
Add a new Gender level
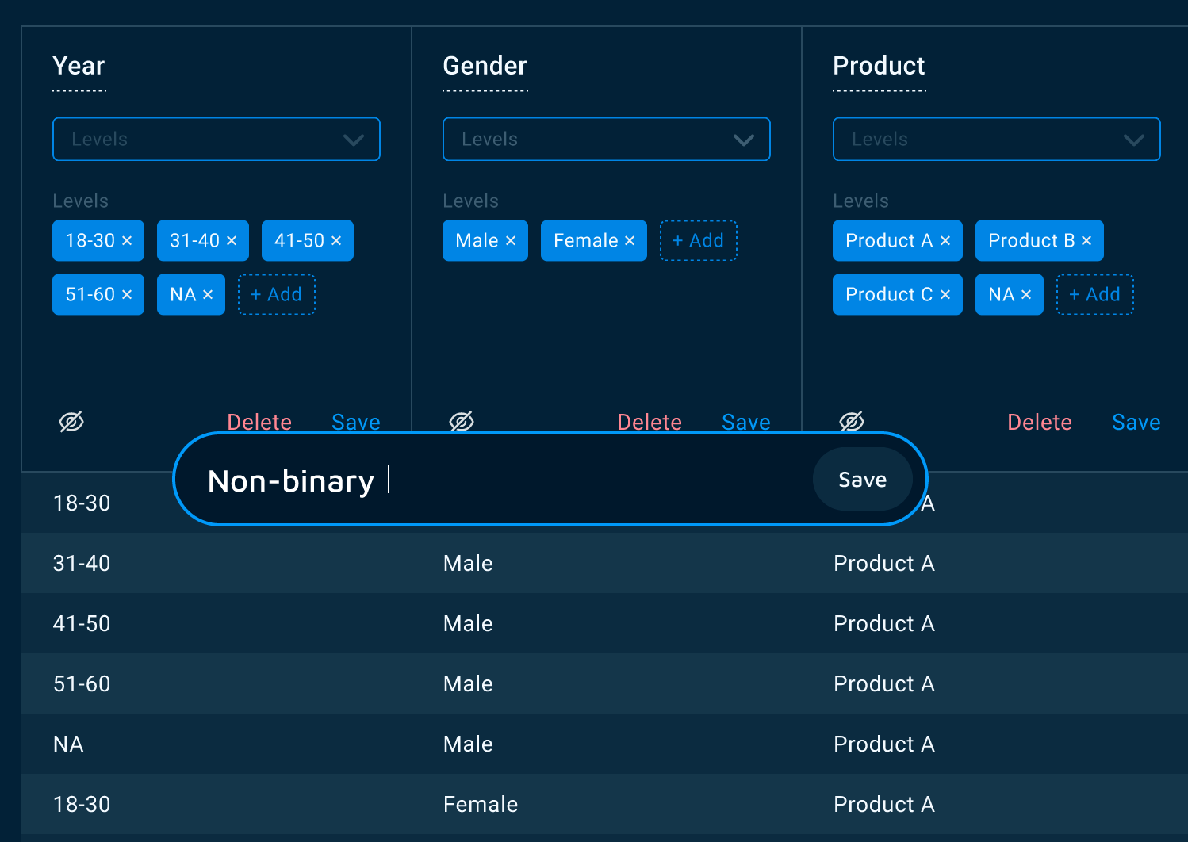coord(698,241)
